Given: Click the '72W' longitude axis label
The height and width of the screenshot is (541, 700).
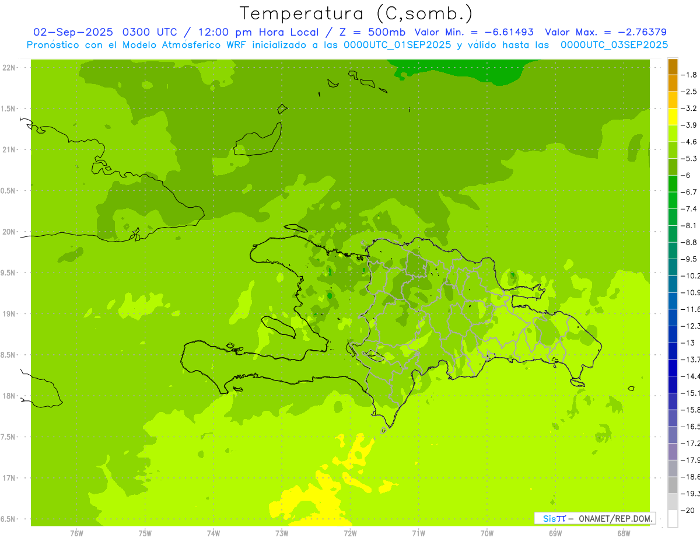Looking at the screenshot, I should [x=350, y=533].
